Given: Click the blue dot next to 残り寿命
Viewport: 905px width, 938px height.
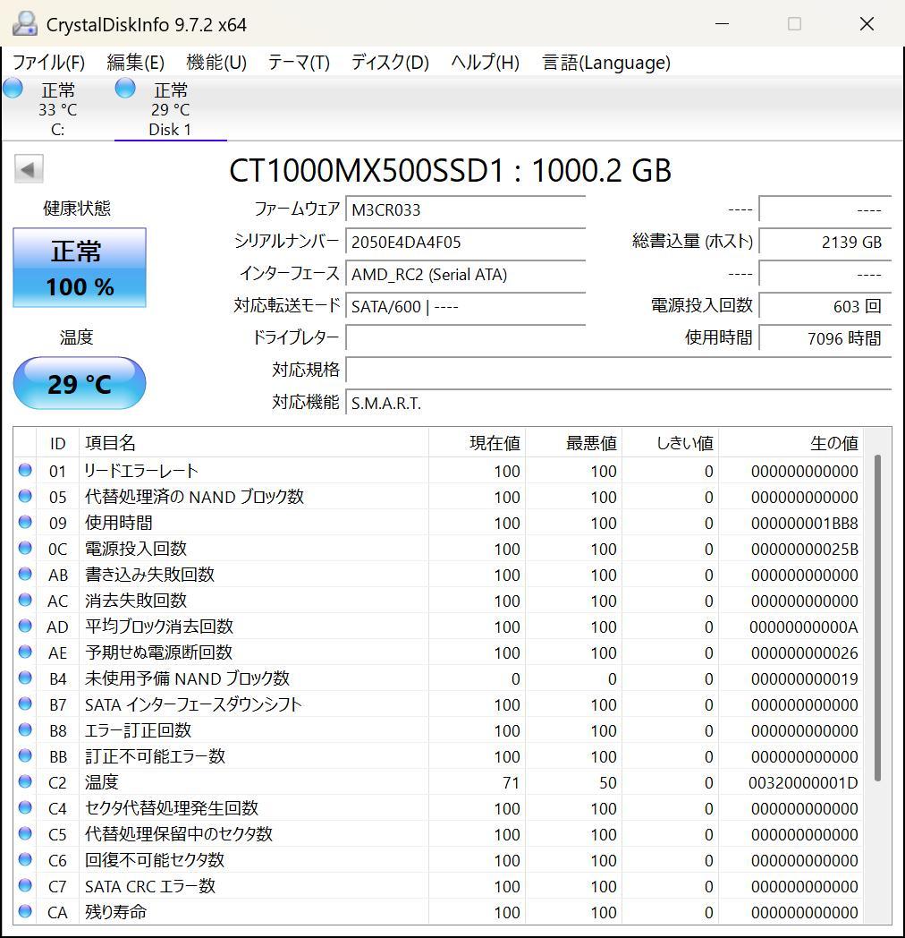Looking at the screenshot, I should pyautogui.click(x=24, y=912).
